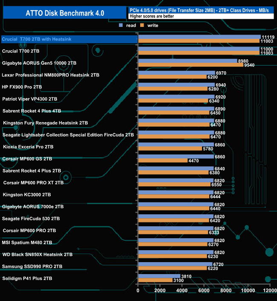Click the Samsung SSD990 PRO 2TB label
The height and width of the screenshot is (301, 277).
pos(32,266)
